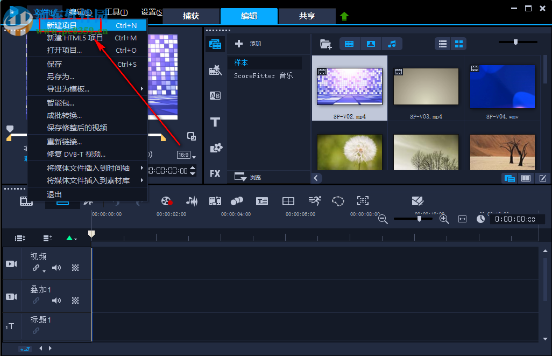Click the 添加 add folder button
The image size is (552, 356).
tap(249, 44)
